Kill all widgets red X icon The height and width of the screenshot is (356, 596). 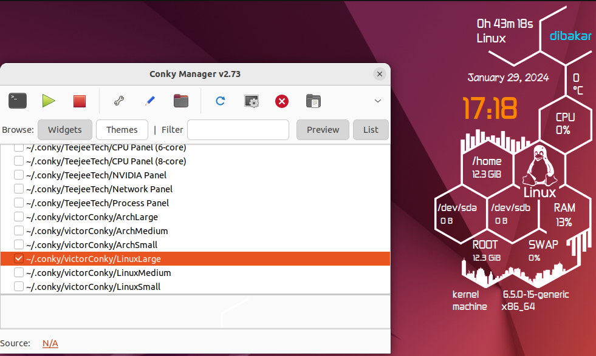(282, 101)
